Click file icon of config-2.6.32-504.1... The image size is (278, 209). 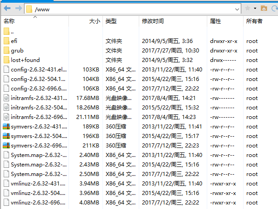point(6,79)
